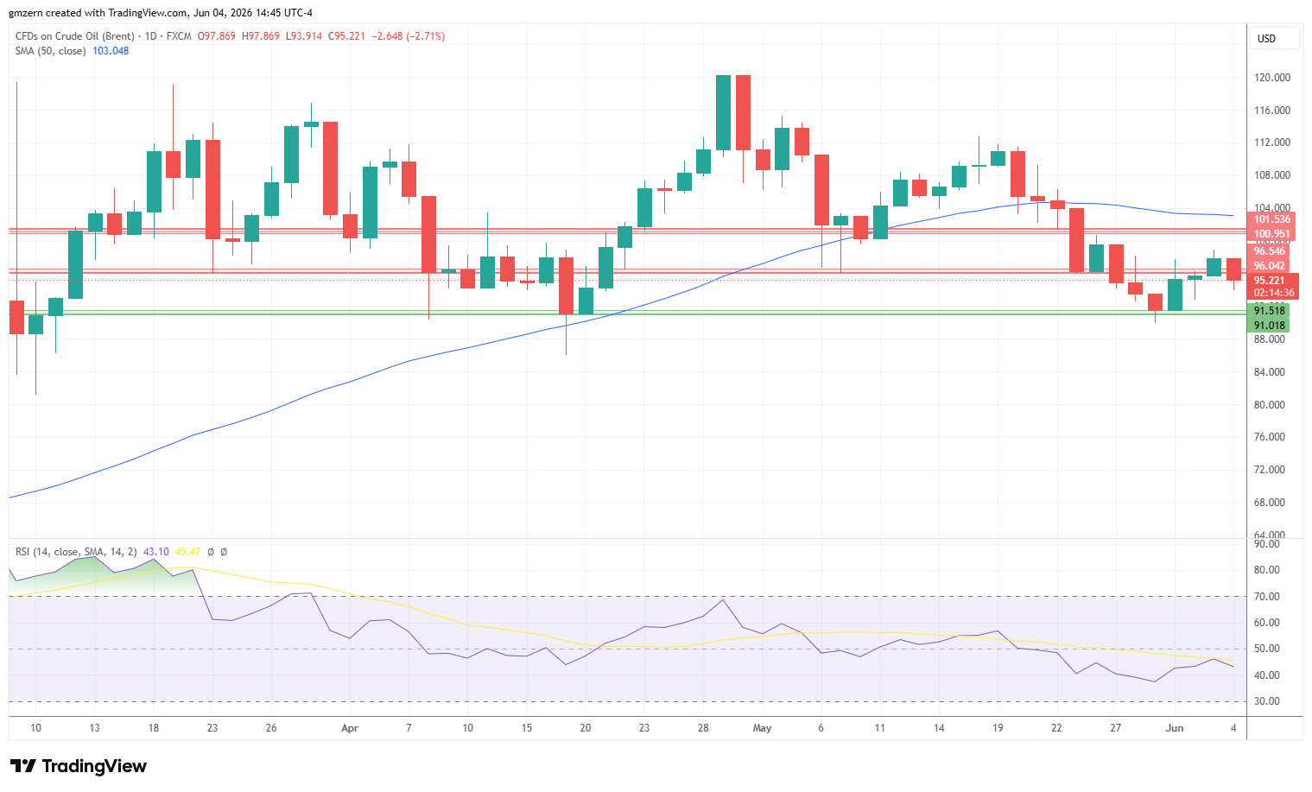The image size is (1312, 792).
Task: Click the date label 19 on the time axis
Action: tap(998, 728)
